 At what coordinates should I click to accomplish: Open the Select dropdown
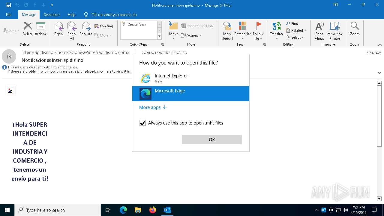[295, 37]
